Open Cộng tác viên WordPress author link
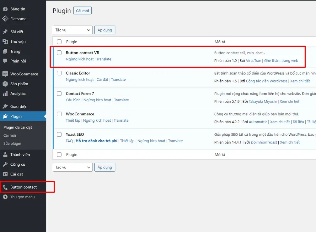This screenshot has width=316, height=232. click(x=267, y=81)
